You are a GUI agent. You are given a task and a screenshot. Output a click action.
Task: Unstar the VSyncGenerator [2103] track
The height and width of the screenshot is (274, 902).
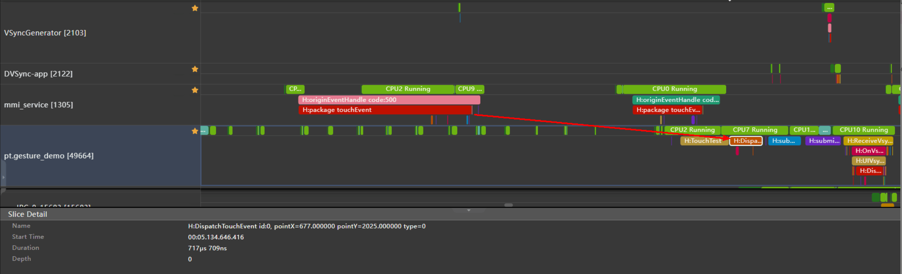195,8
